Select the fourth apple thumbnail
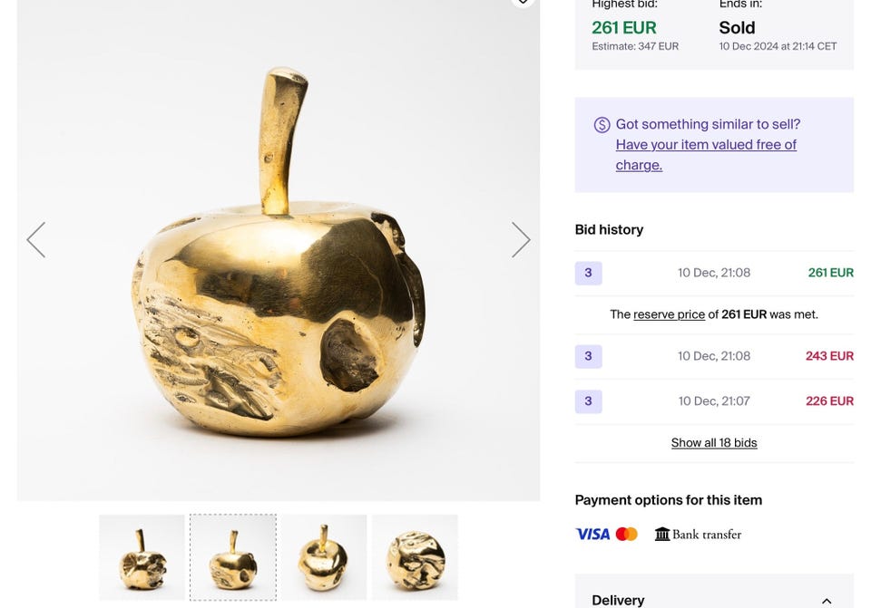The width and height of the screenshot is (871, 608). (x=415, y=557)
